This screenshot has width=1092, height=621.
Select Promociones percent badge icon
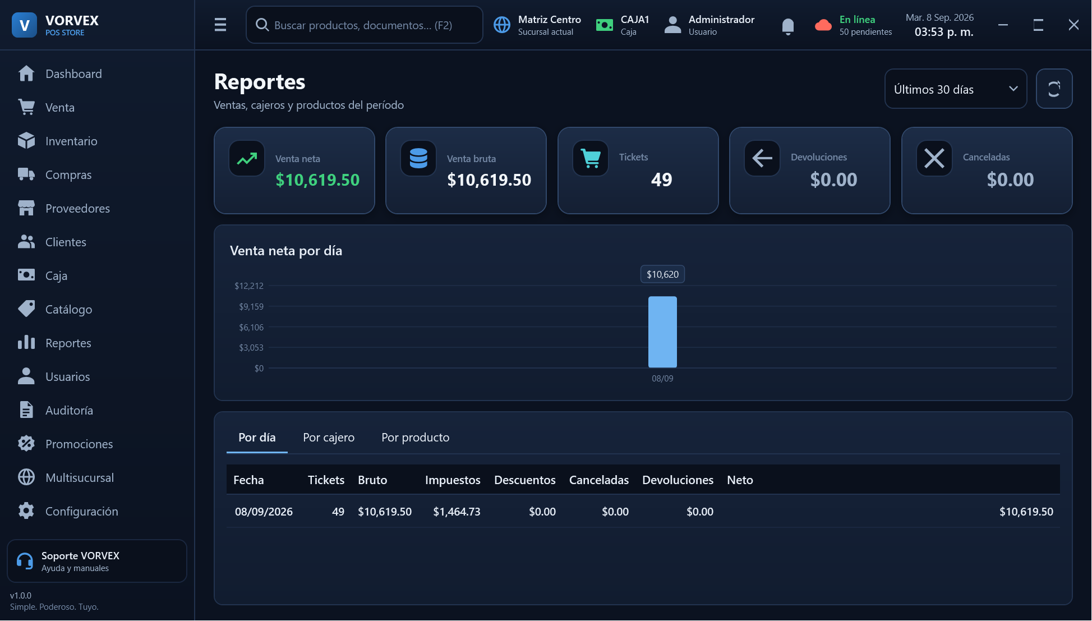coord(26,444)
